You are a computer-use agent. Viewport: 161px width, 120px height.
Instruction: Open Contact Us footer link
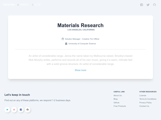pos(144,106)
